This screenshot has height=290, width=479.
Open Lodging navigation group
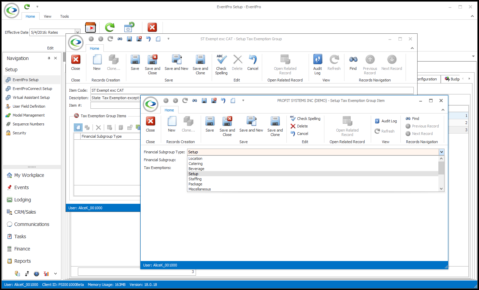pos(23,200)
